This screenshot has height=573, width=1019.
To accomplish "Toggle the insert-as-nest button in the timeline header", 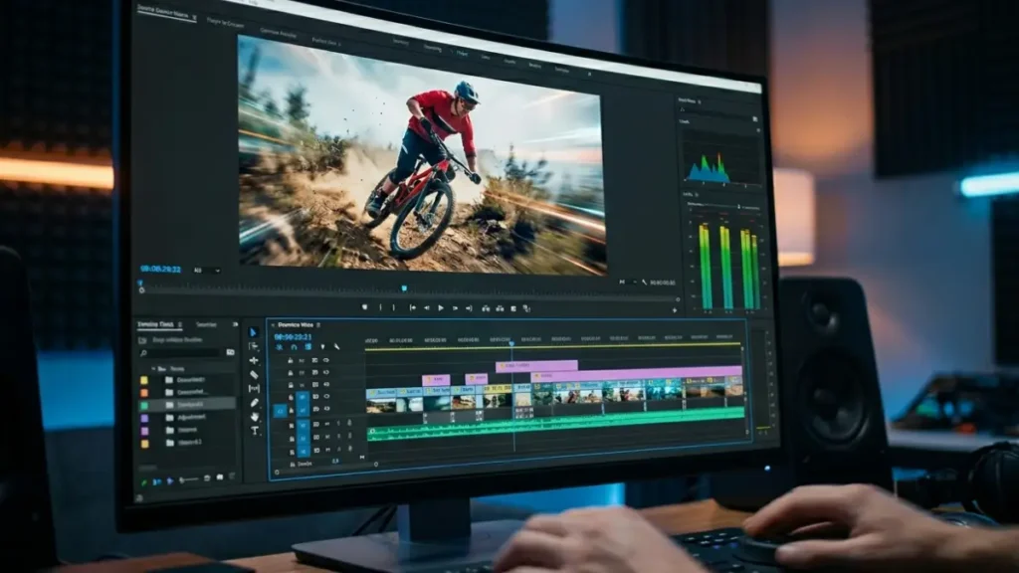I will tap(280, 347).
